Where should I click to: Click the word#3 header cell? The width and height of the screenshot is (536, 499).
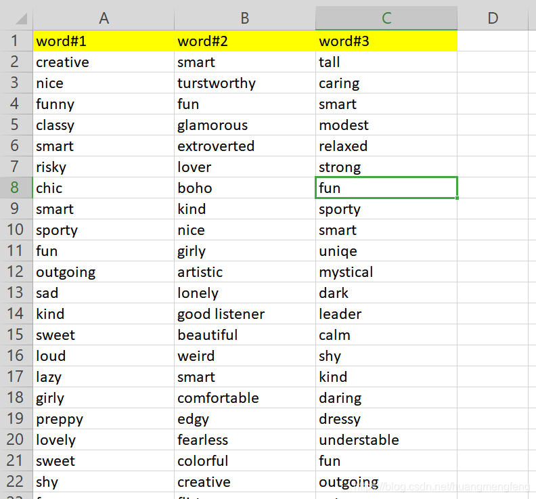(x=386, y=41)
